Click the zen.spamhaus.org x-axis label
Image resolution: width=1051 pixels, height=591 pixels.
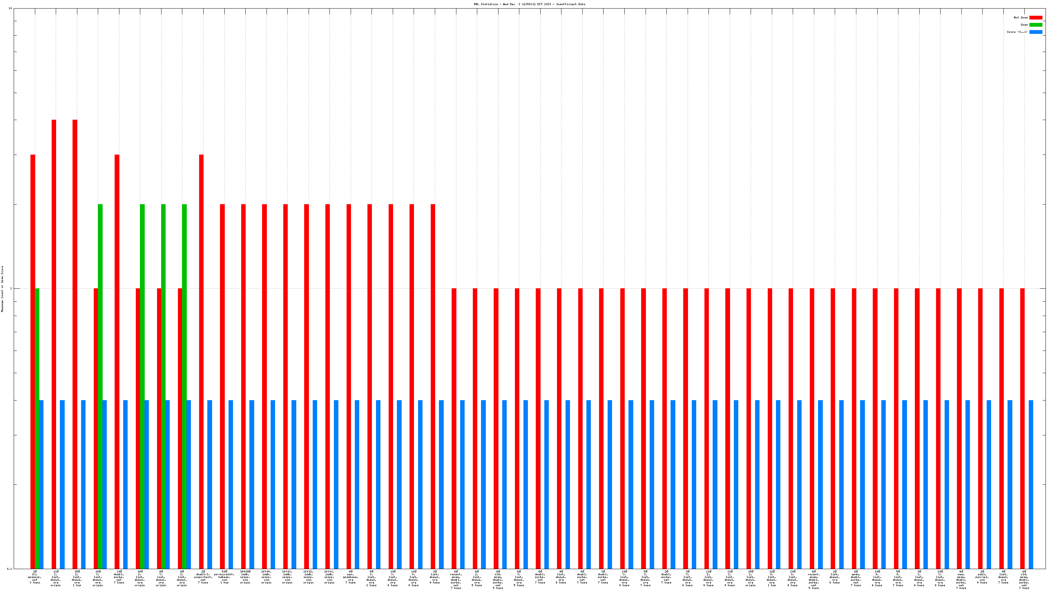pos(350,577)
